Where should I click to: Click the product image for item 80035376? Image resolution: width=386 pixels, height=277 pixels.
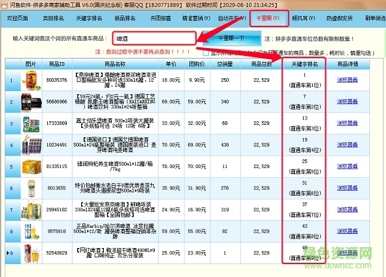(x=31, y=80)
